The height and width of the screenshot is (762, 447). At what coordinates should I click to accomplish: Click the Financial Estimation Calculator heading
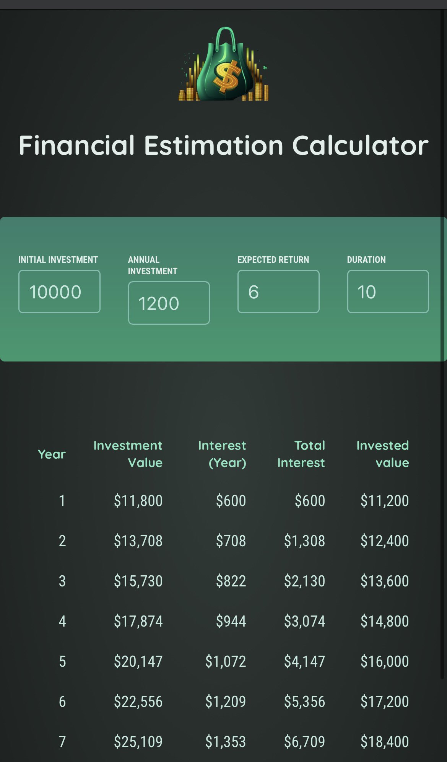(x=224, y=145)
